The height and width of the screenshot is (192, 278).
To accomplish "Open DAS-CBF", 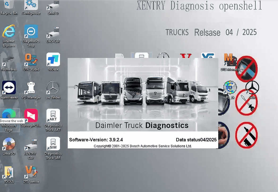I will [x=53, y=32].
